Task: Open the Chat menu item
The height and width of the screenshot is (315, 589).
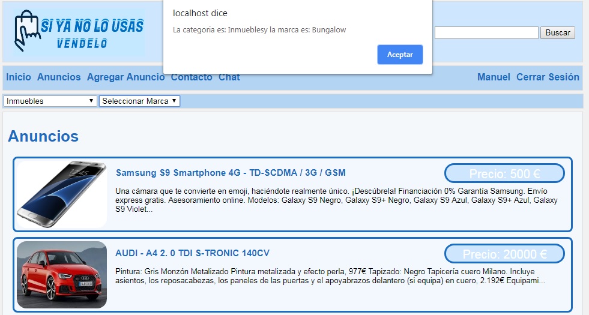Action: pyautogui.click(x=229, y=77)
